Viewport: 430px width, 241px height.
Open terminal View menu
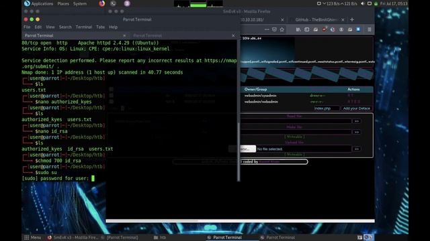pos(50,27)
